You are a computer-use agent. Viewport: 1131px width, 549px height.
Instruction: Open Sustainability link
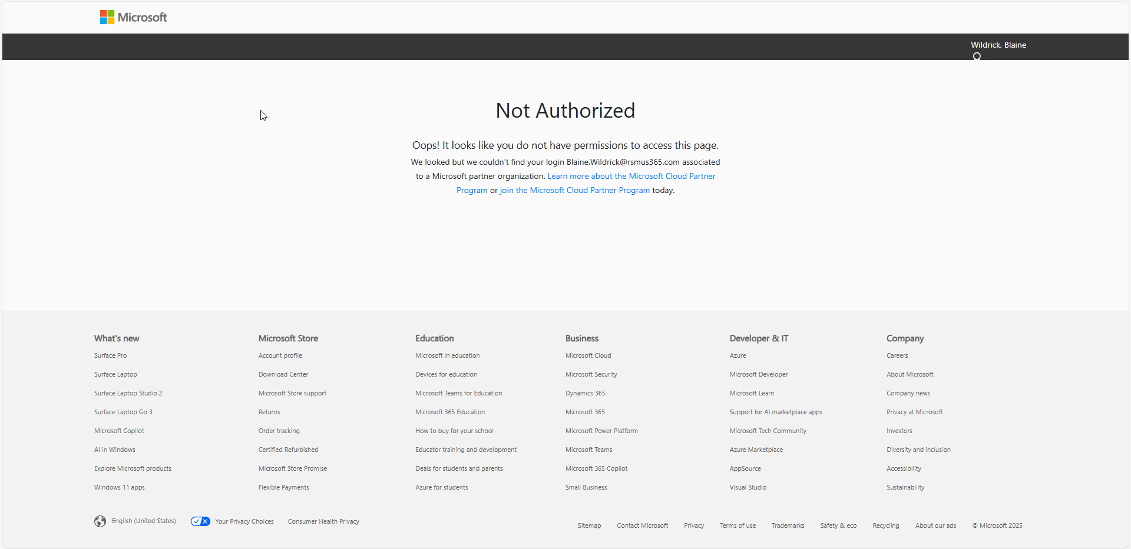pyautogui.click(x=905, y=487)
